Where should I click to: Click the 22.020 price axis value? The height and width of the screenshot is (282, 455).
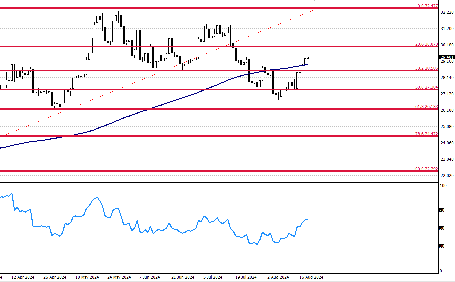click(446, 175)
